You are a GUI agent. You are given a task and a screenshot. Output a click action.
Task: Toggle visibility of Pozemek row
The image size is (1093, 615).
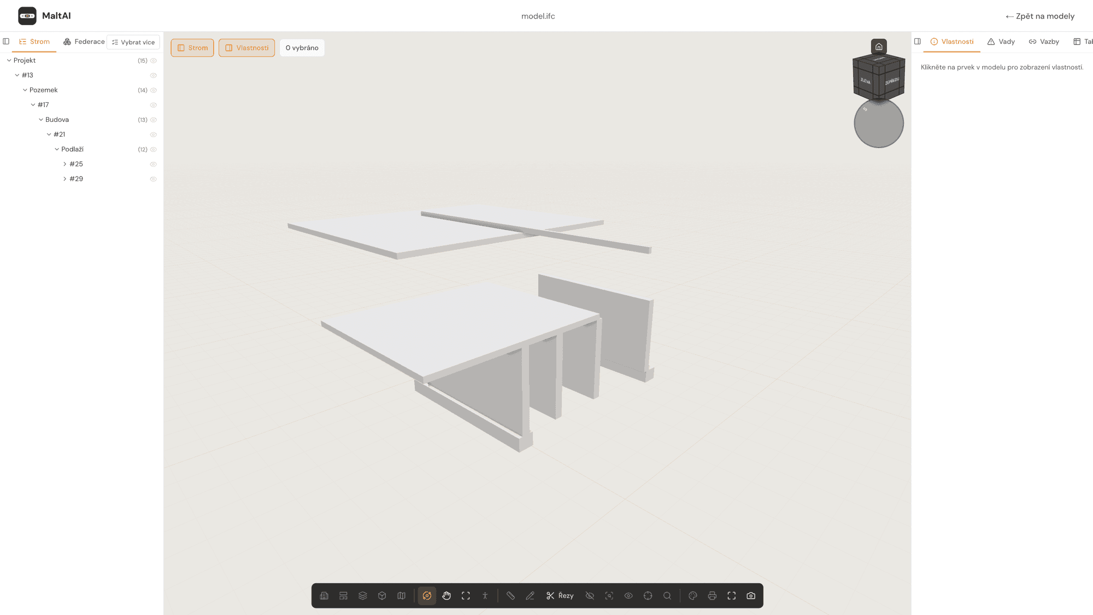tap(154, 90)
